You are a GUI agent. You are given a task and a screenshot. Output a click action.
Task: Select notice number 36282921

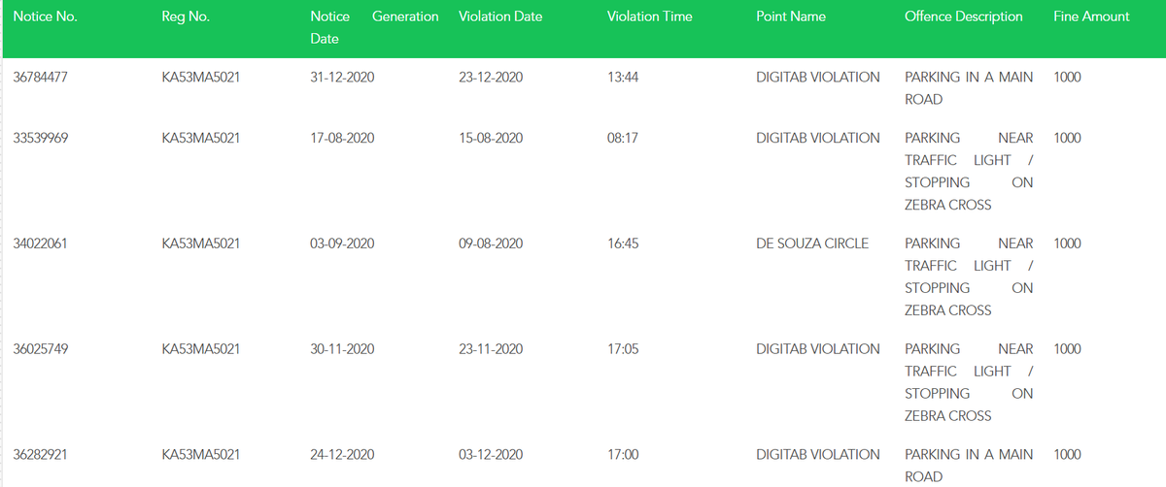pos(40,455)
